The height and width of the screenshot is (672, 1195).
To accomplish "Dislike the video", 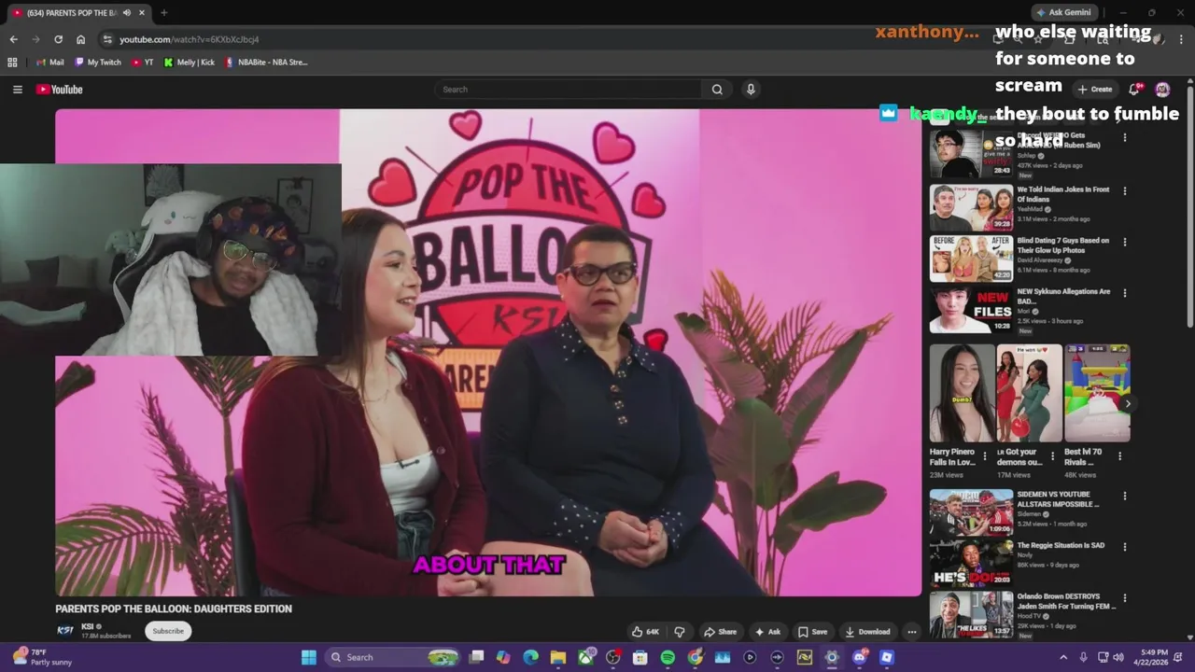I will coord(680,632).
